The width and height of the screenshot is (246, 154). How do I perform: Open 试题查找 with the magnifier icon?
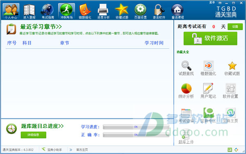[x=186, y=68]
